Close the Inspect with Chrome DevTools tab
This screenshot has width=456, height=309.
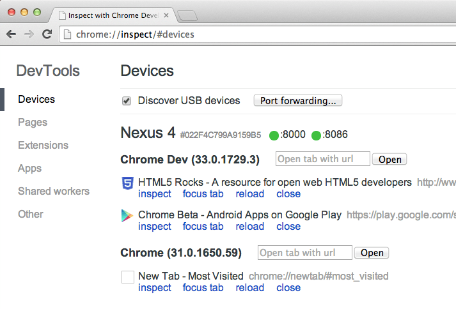pos(166,15)
